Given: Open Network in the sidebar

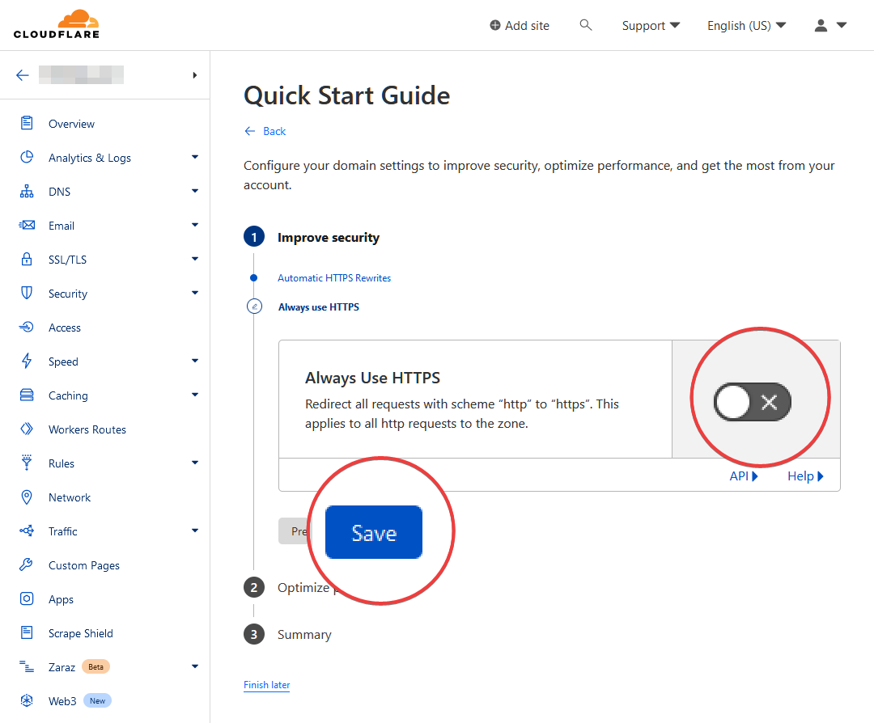Looking at the screenshot, I should point(69,497).
